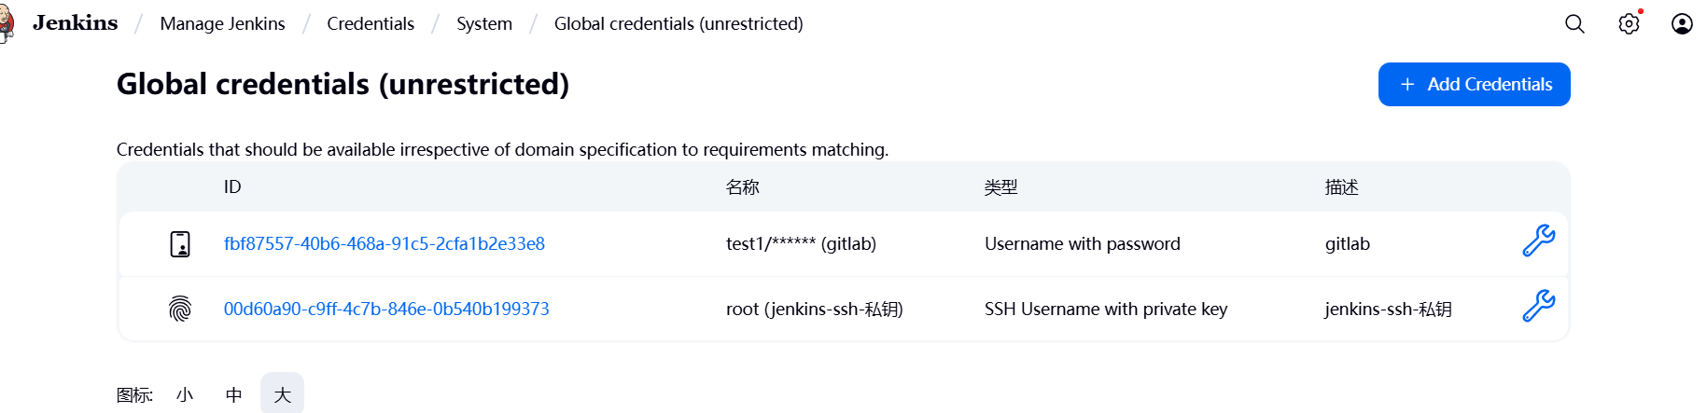This screenshot has width=1707, height=413.
Task: Set icon size to large (大)
Action: [282, 394]
